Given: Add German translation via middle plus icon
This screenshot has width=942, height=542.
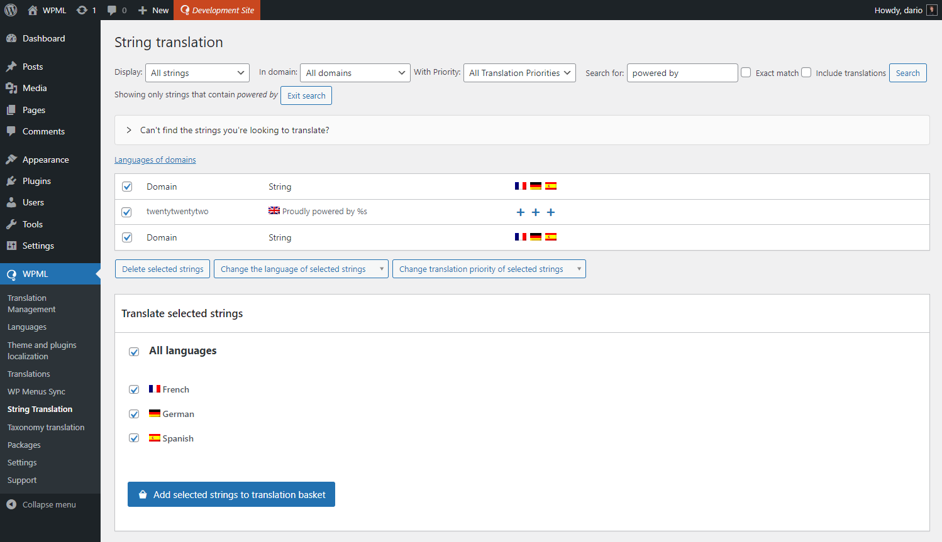Looking at the screenshot, I should [x=535, y=212].
